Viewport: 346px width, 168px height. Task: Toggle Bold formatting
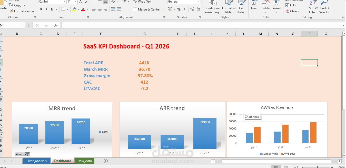[41, 9]
